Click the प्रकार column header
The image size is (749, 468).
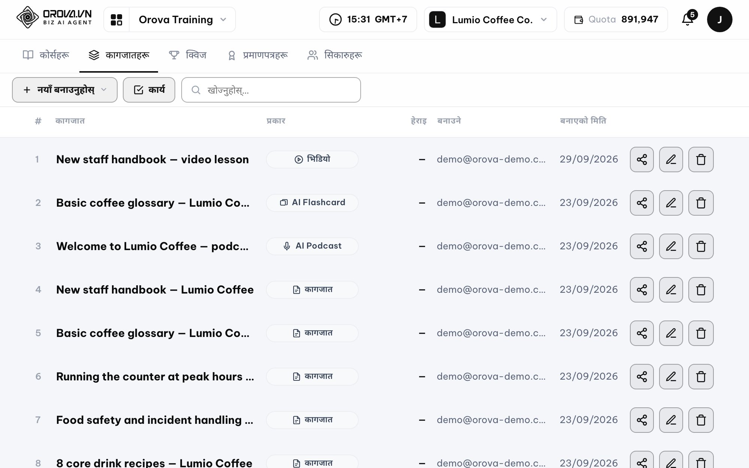(x=276, y=121)
